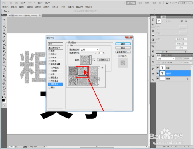This screenshot has width=194, height=149.
Task: Open the pattern picker dropdown arrow
Action: tap(90, 60)
